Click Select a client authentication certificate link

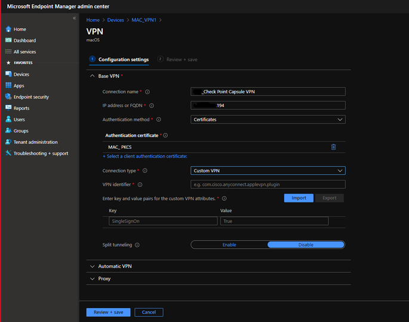tap(145, 157)
